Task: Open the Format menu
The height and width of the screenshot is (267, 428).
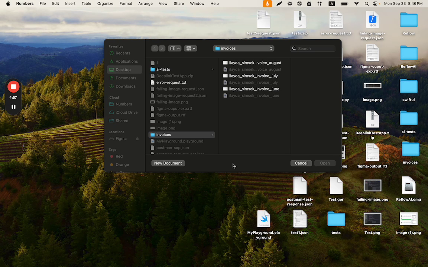Action: [x=126, y=3]
